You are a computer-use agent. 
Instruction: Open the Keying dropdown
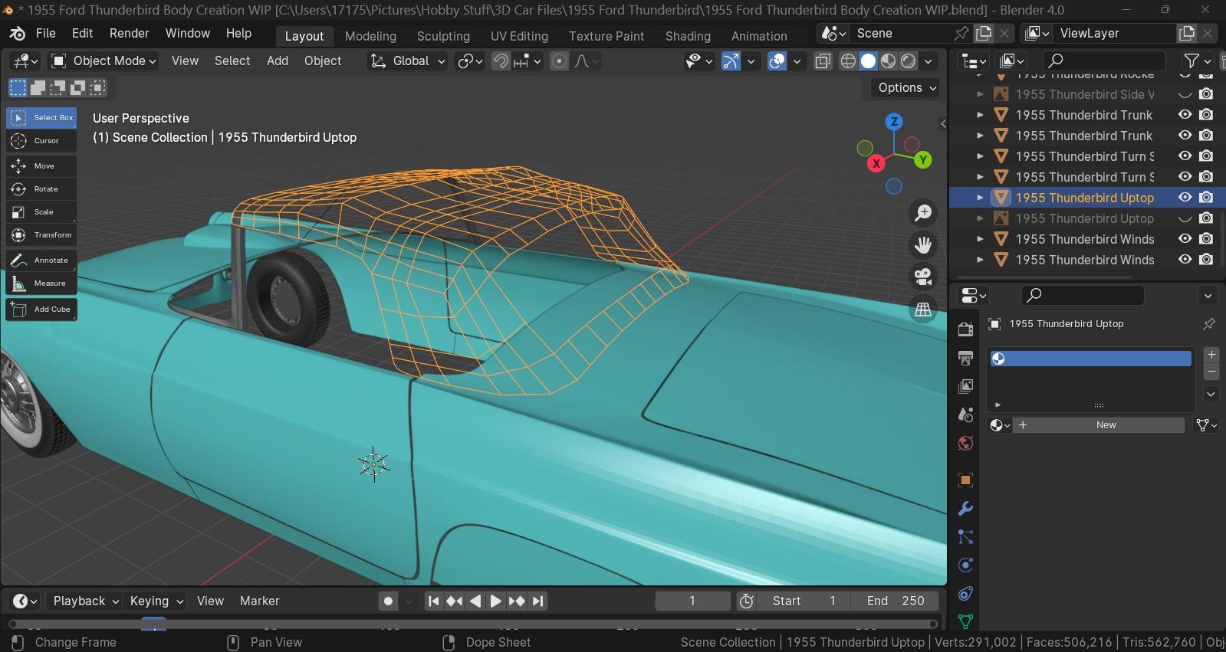click(156, 601)
